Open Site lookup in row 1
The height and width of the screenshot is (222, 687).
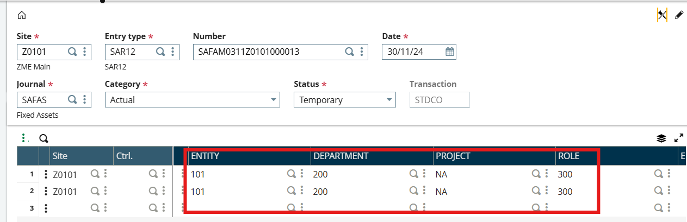[95, 174]
